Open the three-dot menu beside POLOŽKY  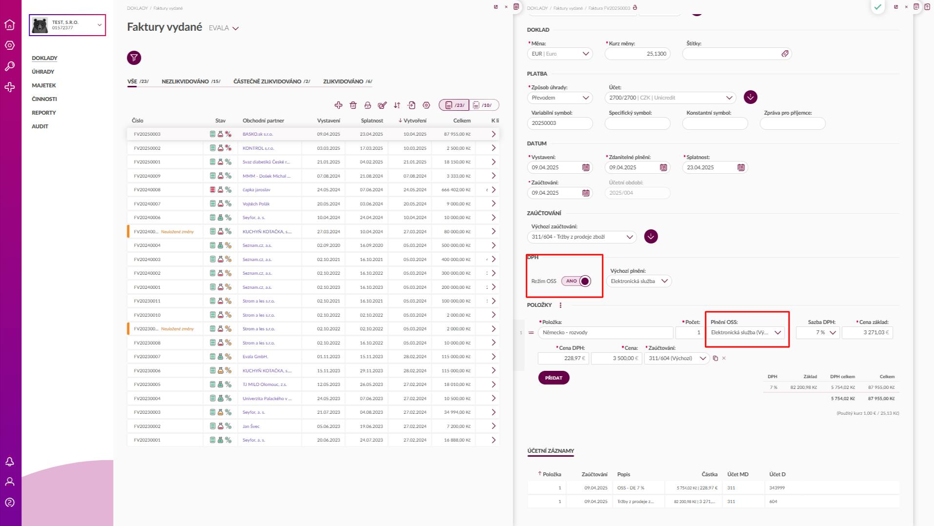[x=560, y=305]
